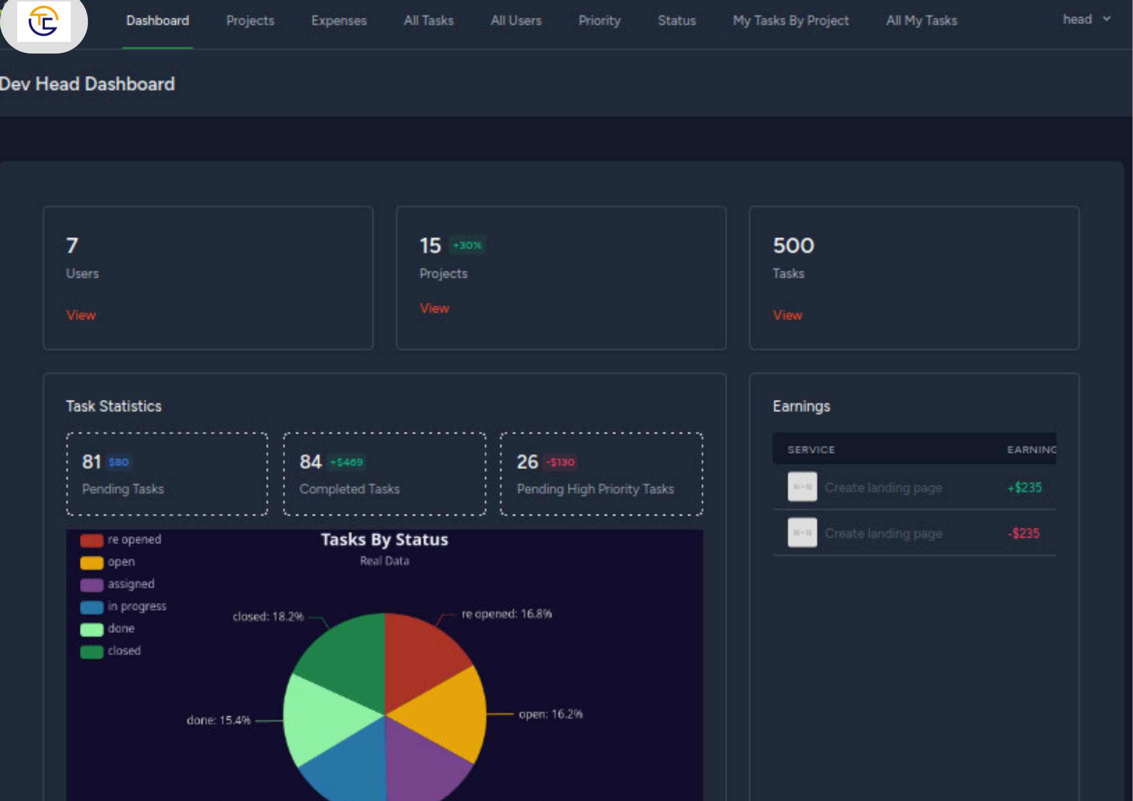Switch to the Projects menu item
Screen dimensions: 1133x801
pos(250,21)
